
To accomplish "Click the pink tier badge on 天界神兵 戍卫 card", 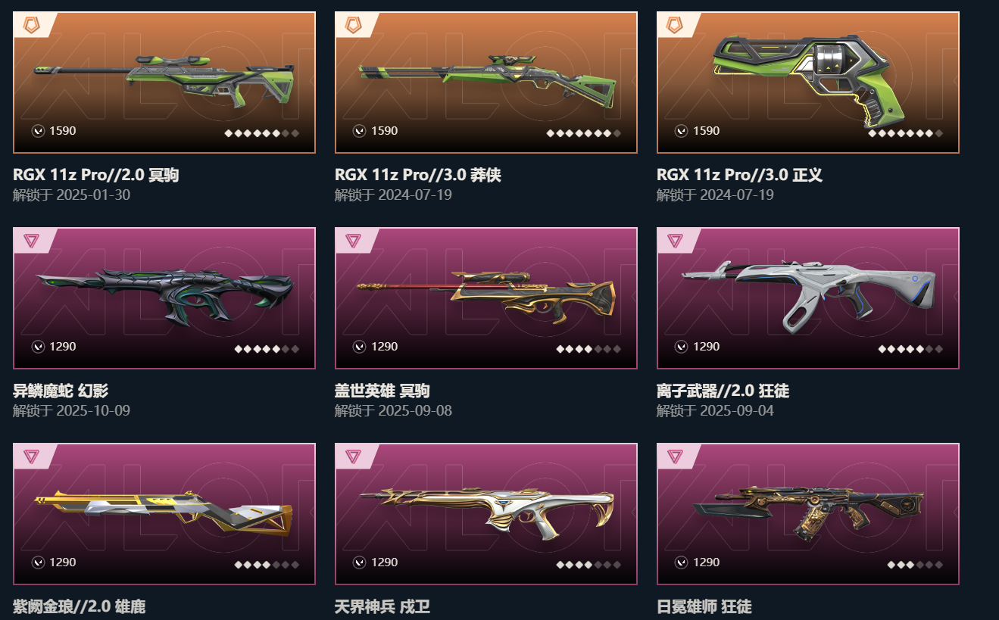I will (353, 456).
